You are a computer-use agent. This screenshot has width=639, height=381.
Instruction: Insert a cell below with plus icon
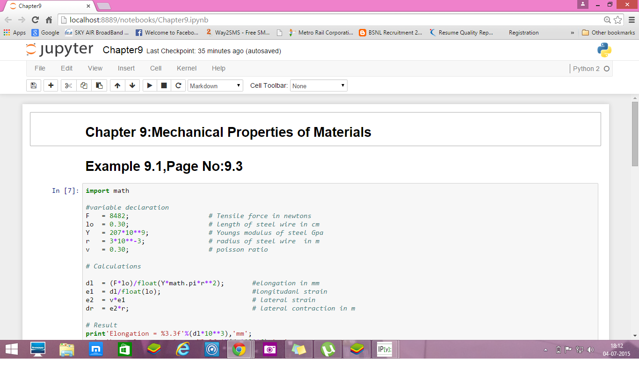(51, 86)
